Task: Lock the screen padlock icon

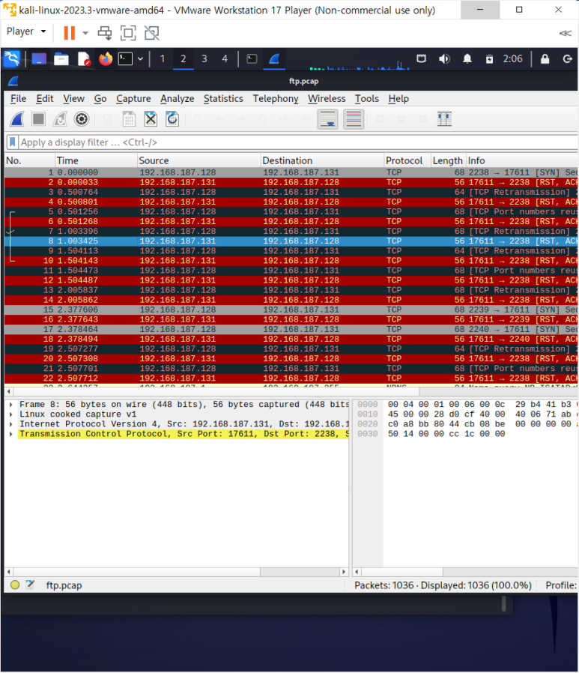Action: pos(545,58)
